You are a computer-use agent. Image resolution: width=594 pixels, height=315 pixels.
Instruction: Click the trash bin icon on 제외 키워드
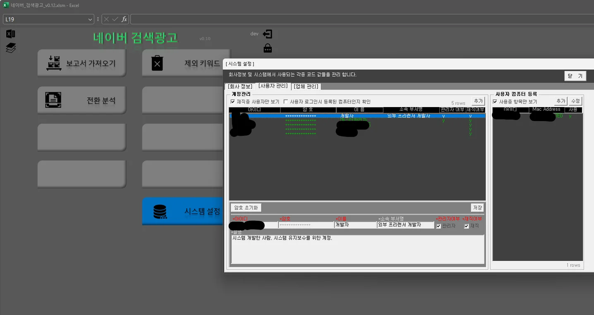click(157, 63)
